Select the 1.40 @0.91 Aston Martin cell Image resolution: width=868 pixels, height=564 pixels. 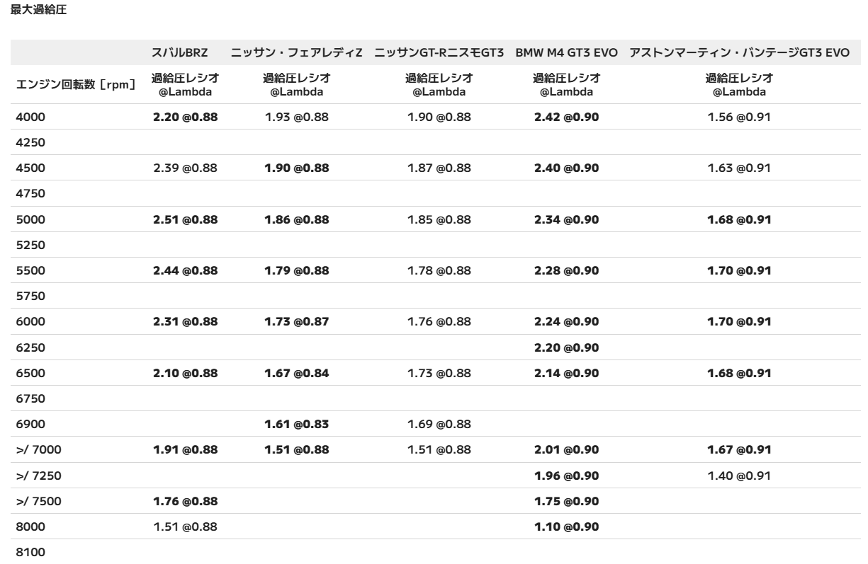pos(739,475)
